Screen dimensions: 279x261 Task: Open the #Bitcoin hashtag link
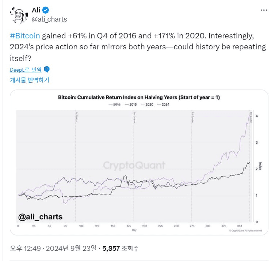click(25, 36)
